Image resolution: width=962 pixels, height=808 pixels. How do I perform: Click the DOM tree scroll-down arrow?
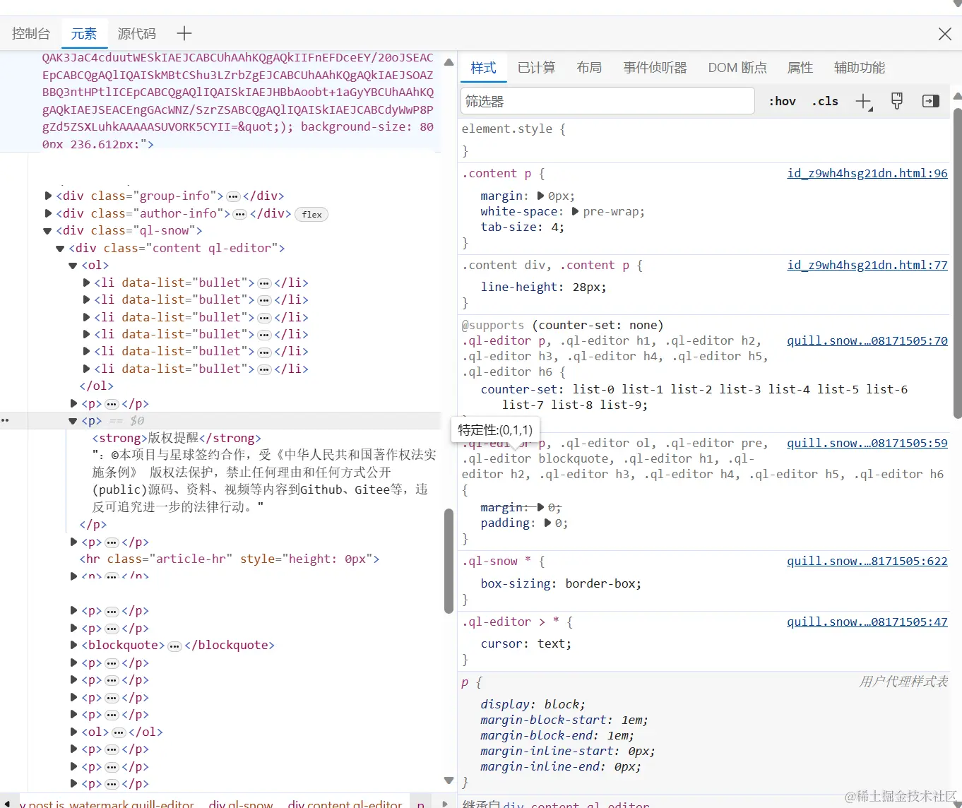click(x=449, y=780)
